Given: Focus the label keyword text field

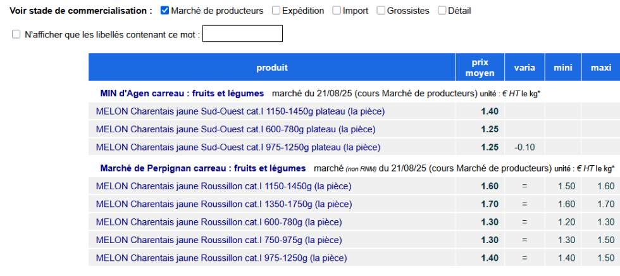Looking at the screenshot, I should (x=242, y=34).
